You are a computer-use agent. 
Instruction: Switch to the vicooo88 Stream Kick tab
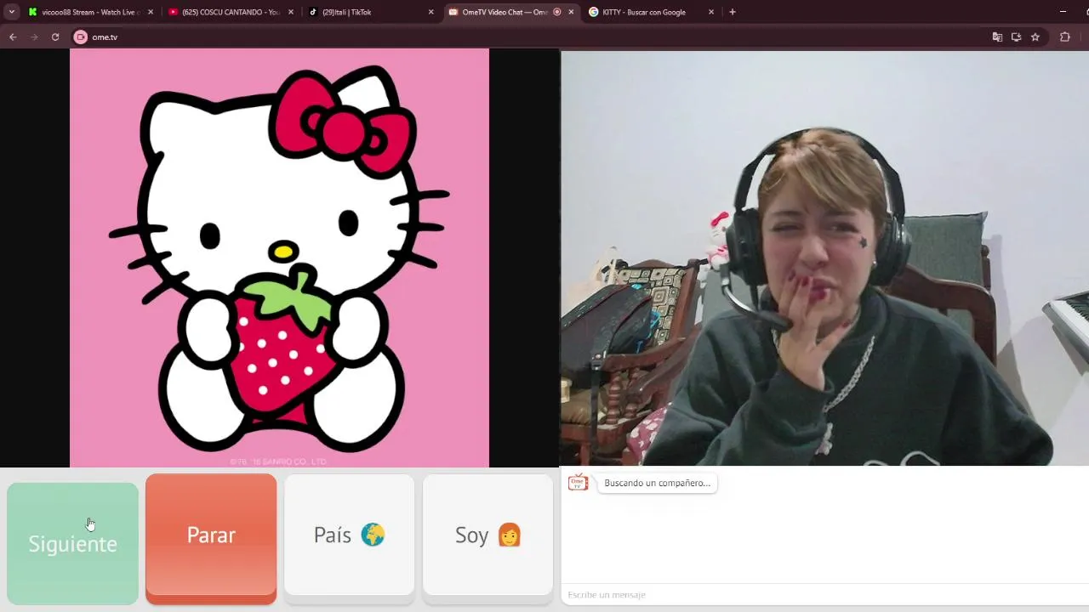tap(91, 12)
